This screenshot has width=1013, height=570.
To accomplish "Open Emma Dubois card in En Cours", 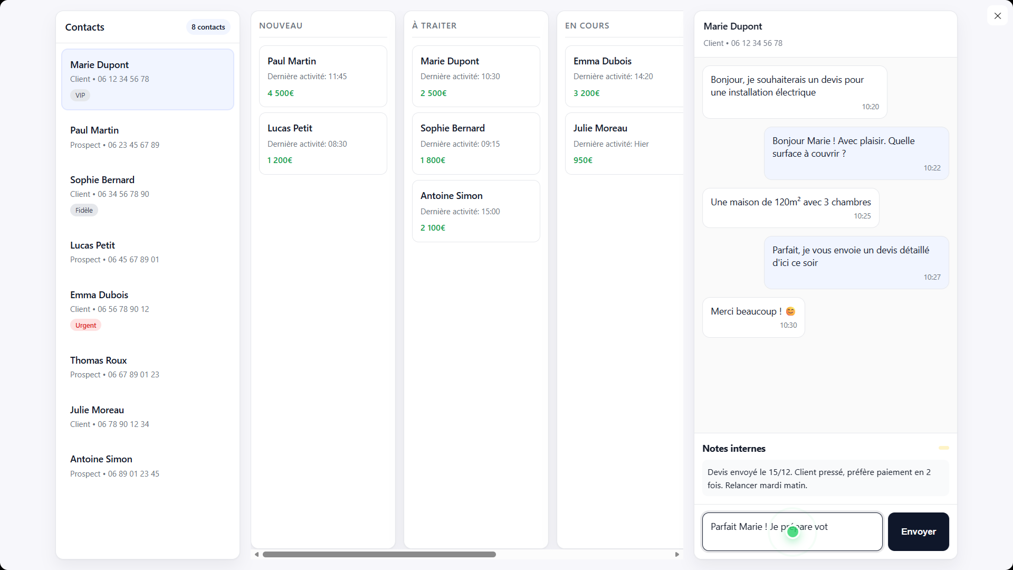I will [x=624, y=76].
